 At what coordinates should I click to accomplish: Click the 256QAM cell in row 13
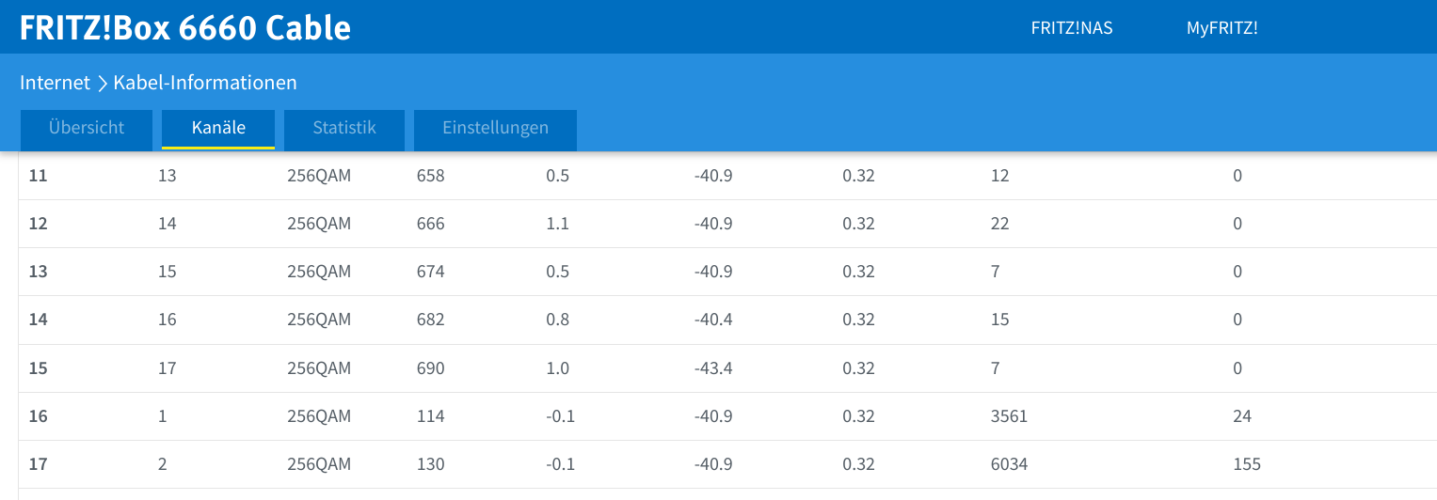click(319, 273)
